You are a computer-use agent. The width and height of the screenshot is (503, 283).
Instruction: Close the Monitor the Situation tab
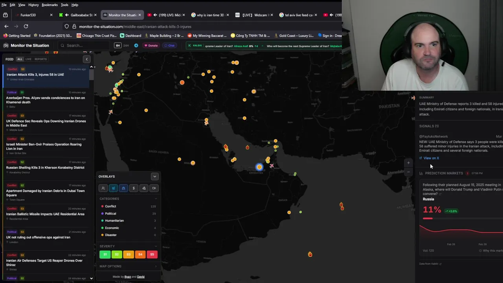[140, 15]
